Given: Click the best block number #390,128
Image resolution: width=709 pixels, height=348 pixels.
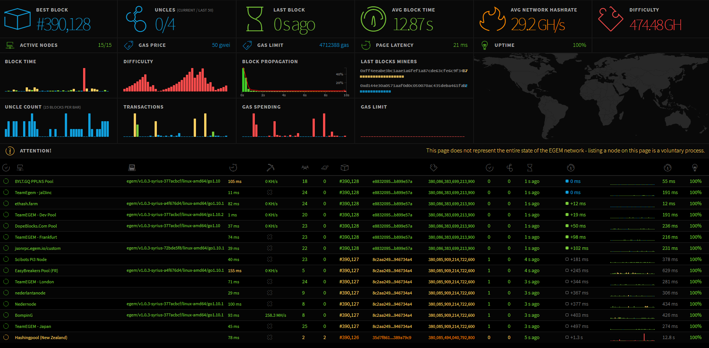Looking at the screenshot, I should point(63,25).
